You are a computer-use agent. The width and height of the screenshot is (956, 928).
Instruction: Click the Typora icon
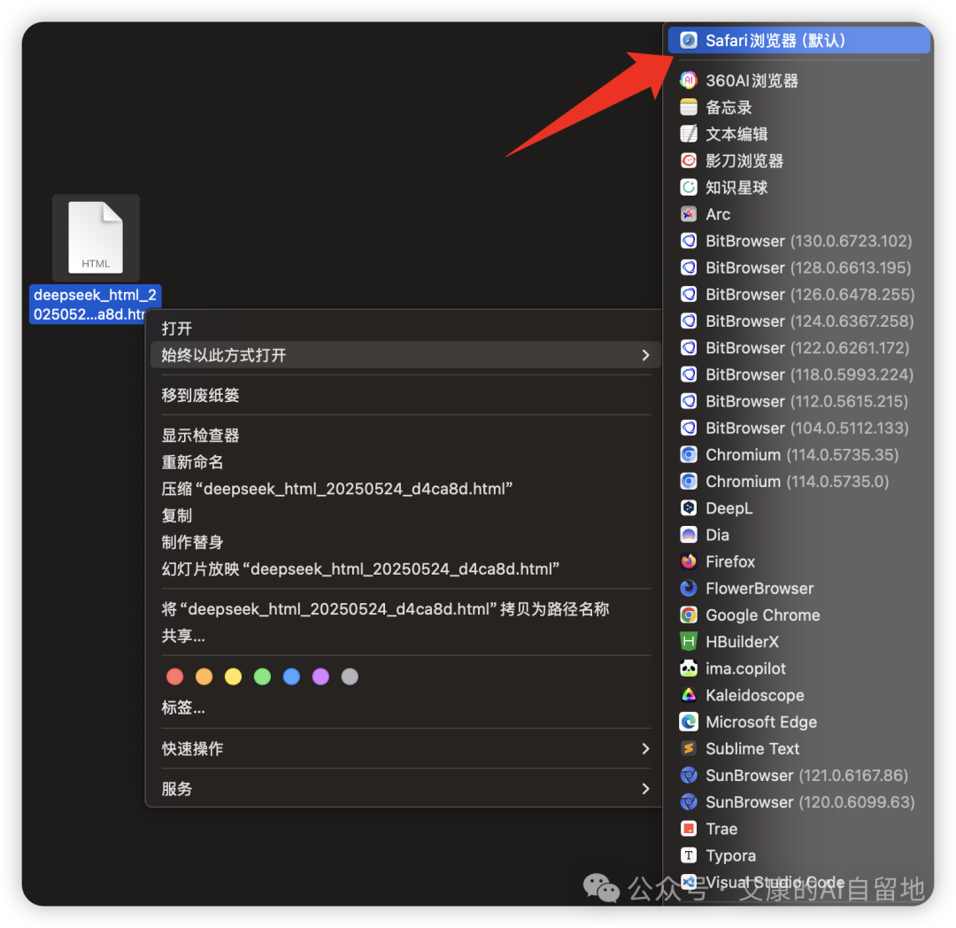(689, 855)
